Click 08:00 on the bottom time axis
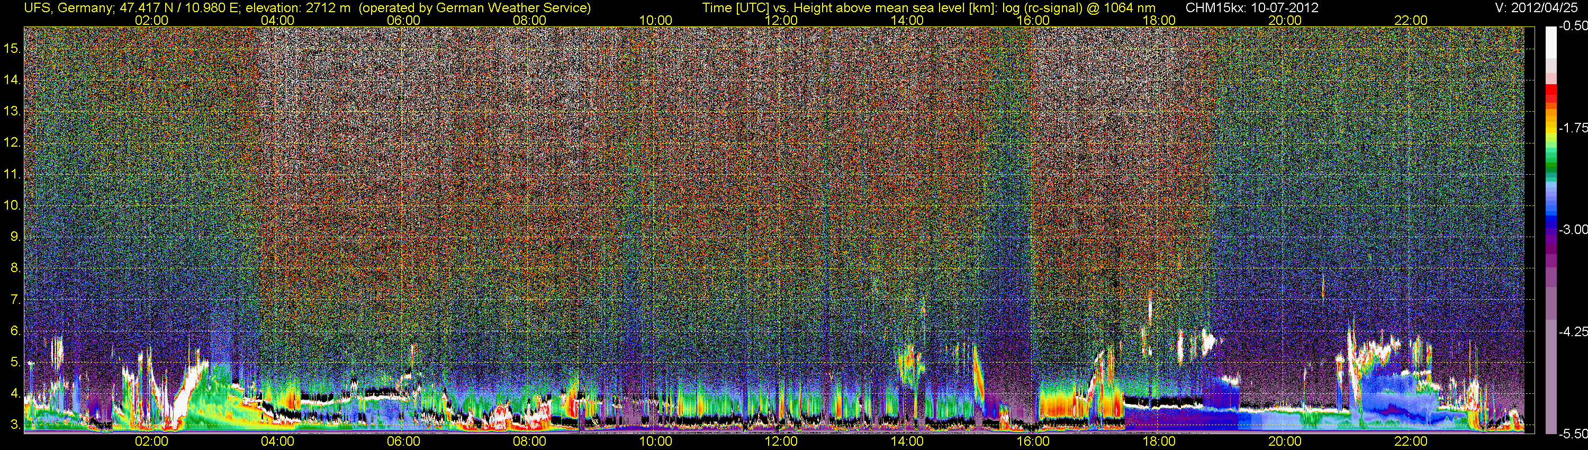The width and height of the screenshot is (1588, 450). (529, 442)
